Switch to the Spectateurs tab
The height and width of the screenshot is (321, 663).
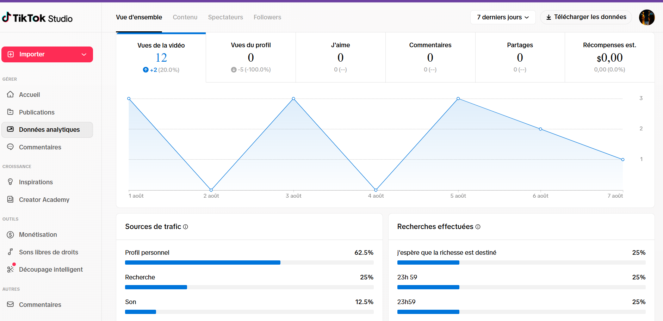225,17
